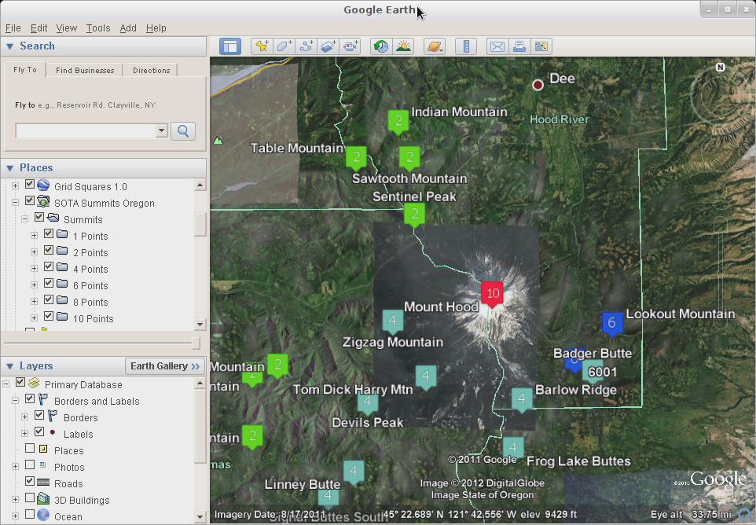Viewport: 756px width, 525px height.
Task: Click the Fly to text input field
Action: point(86,130)
